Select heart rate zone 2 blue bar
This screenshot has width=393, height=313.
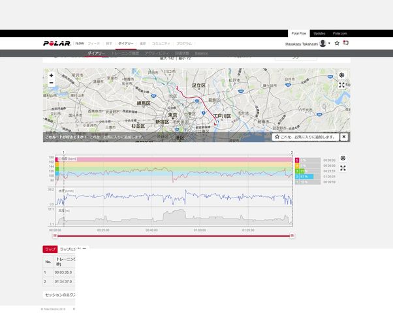307,177
